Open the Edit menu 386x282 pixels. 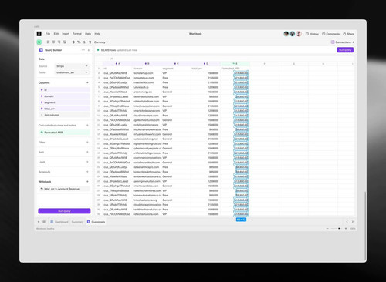[56, 34]
